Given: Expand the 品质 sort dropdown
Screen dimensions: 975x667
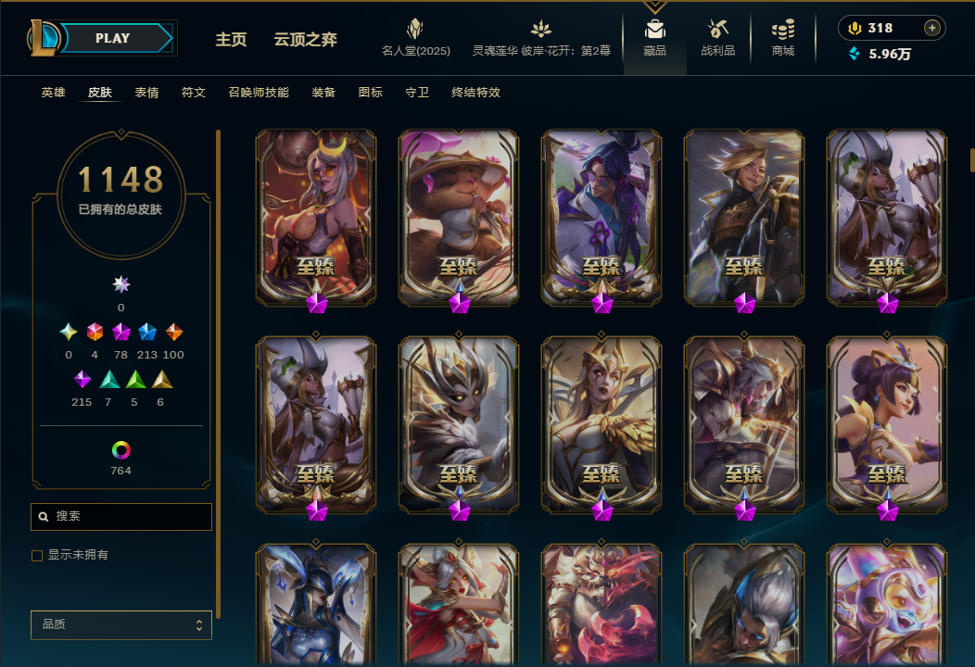Looking at the screenshot, I should [x=121, y=624].
